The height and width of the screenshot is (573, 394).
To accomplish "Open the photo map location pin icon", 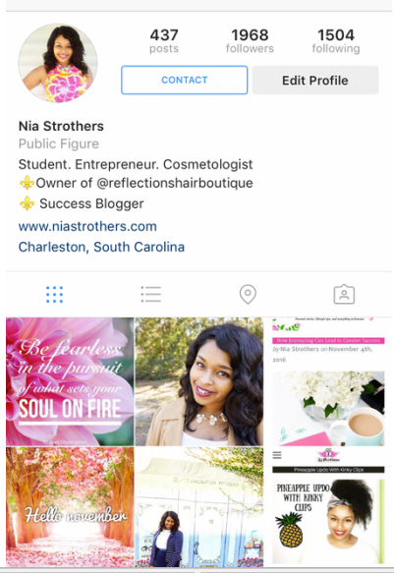I will tap(248, 295).
